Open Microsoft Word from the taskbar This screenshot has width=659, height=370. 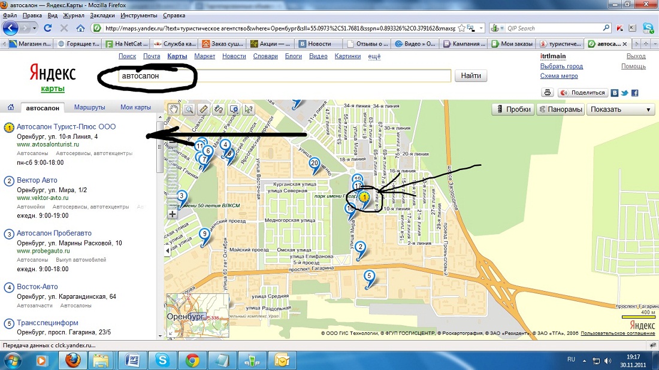pyautogui.click(x=132, y=360)
